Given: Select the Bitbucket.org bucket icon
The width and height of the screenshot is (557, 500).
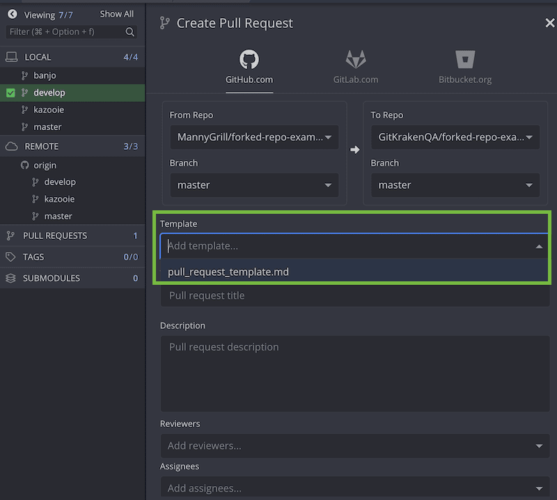Looking at the screenshot, I should coord(464,59).
